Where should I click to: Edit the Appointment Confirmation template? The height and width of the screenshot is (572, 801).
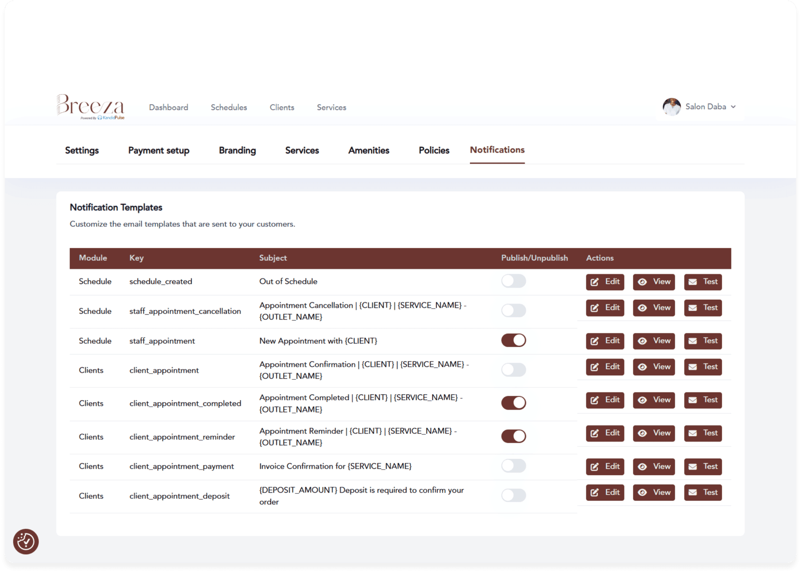[605, 367]
